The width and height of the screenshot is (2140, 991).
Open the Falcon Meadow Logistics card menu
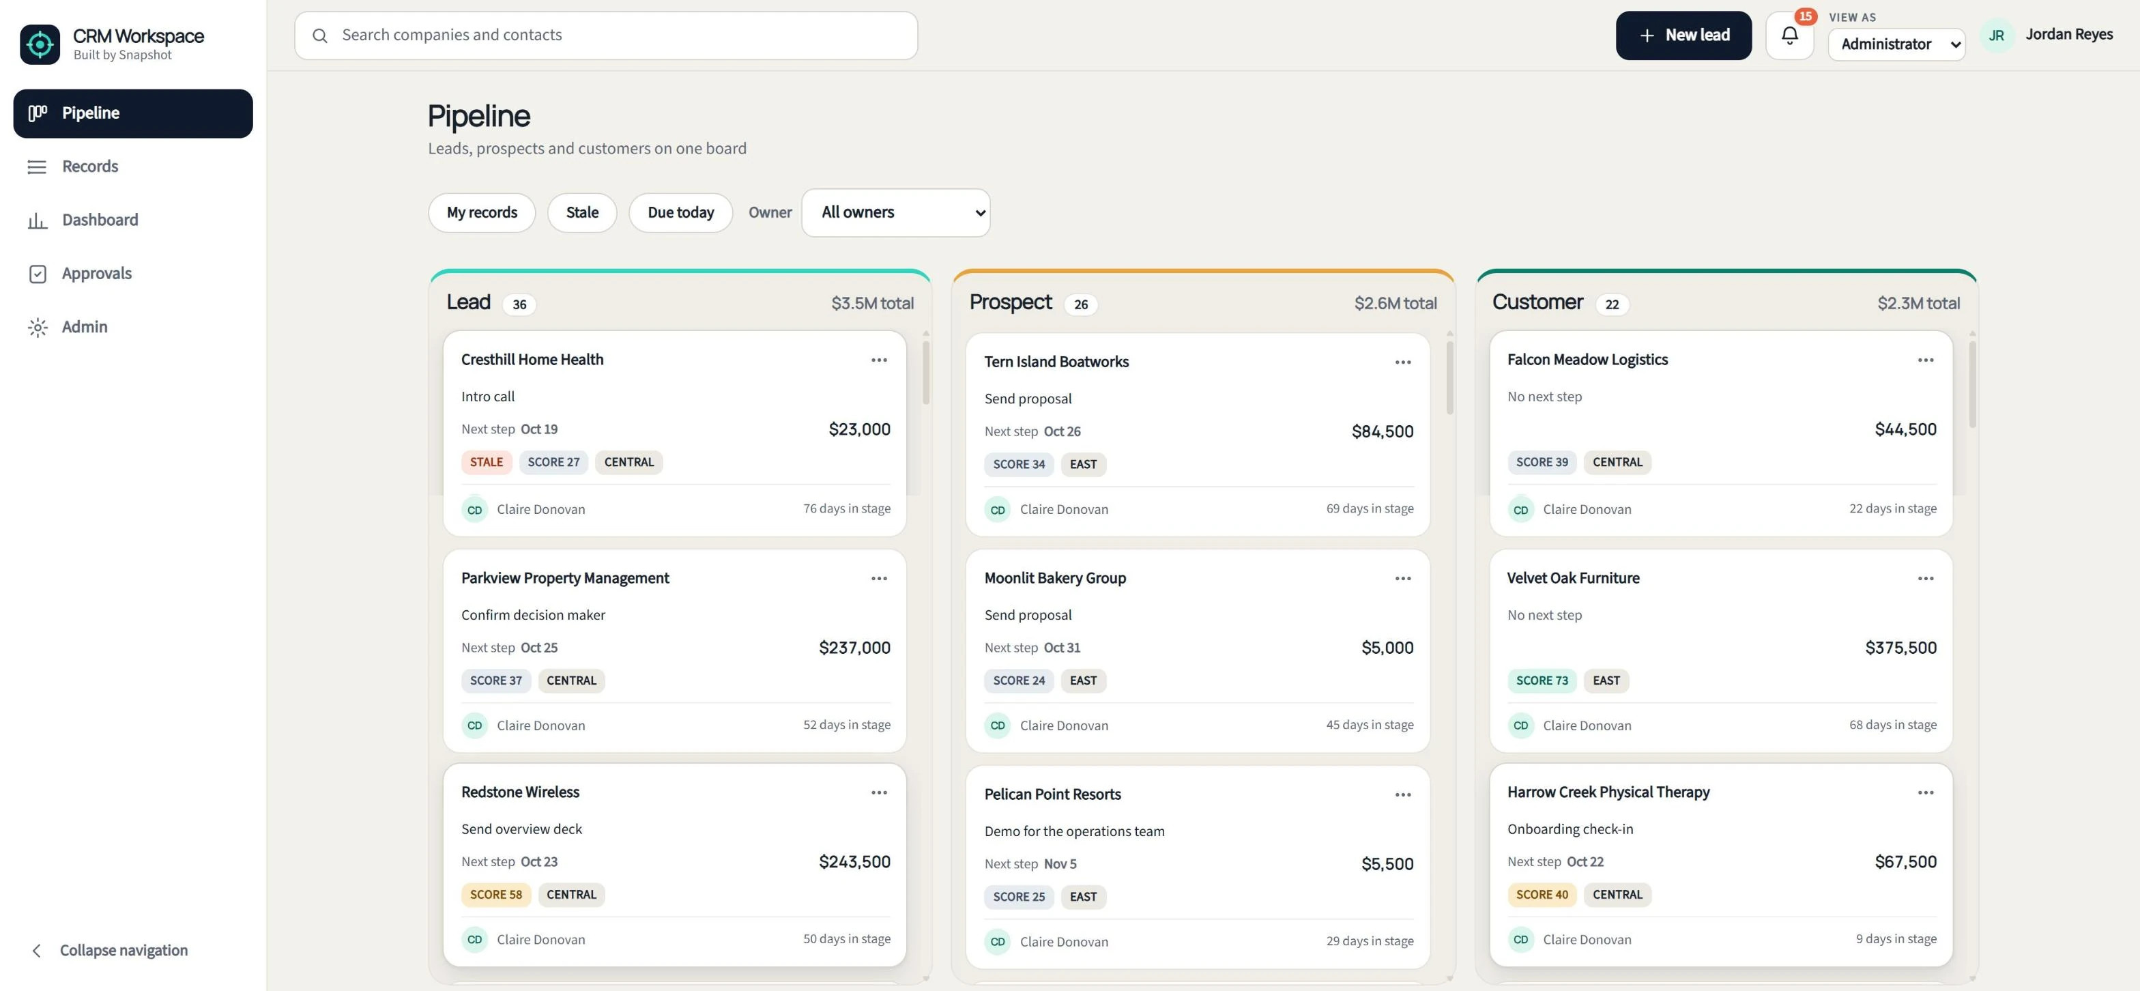point(1925,360)
